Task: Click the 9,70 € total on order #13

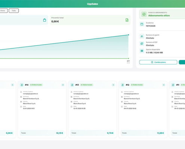Action: tap(110, 133)
